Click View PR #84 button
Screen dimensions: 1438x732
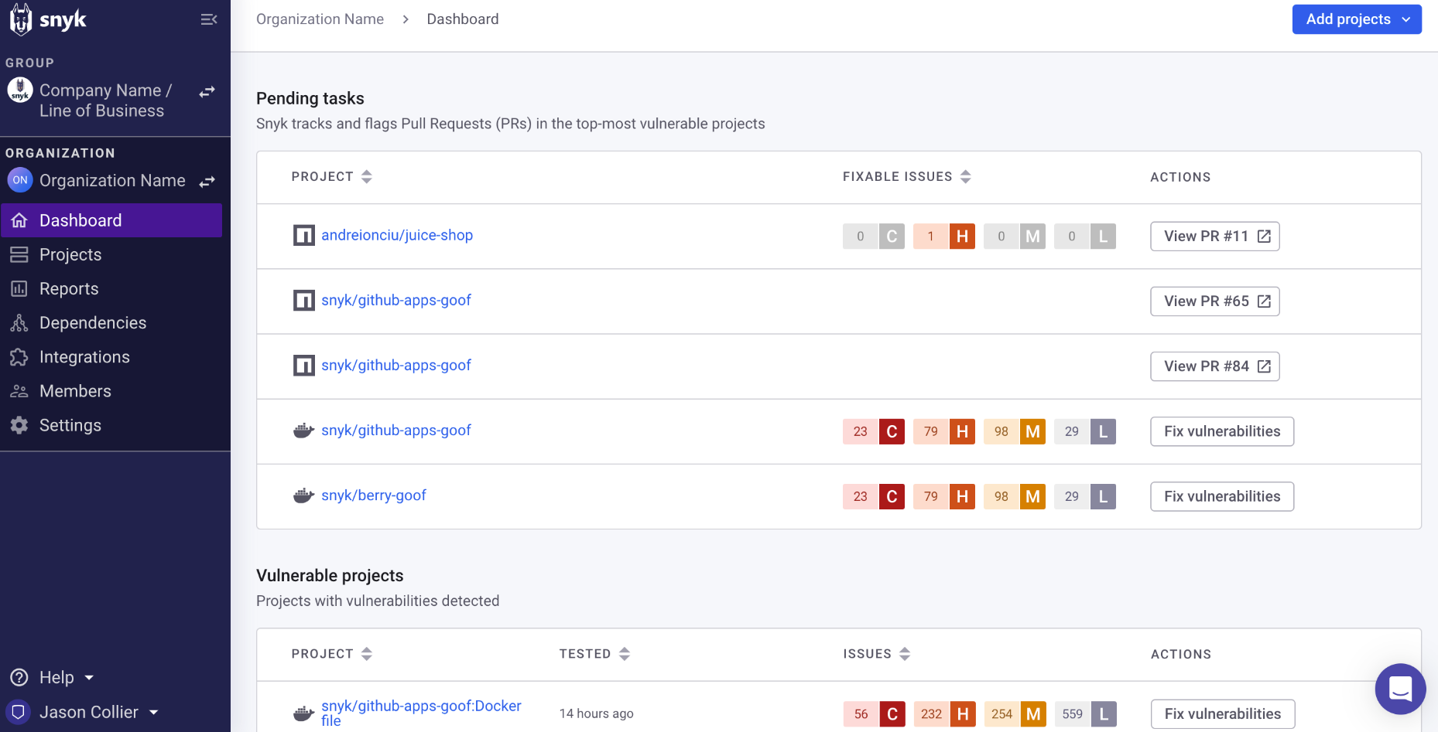click(1214, 366)
